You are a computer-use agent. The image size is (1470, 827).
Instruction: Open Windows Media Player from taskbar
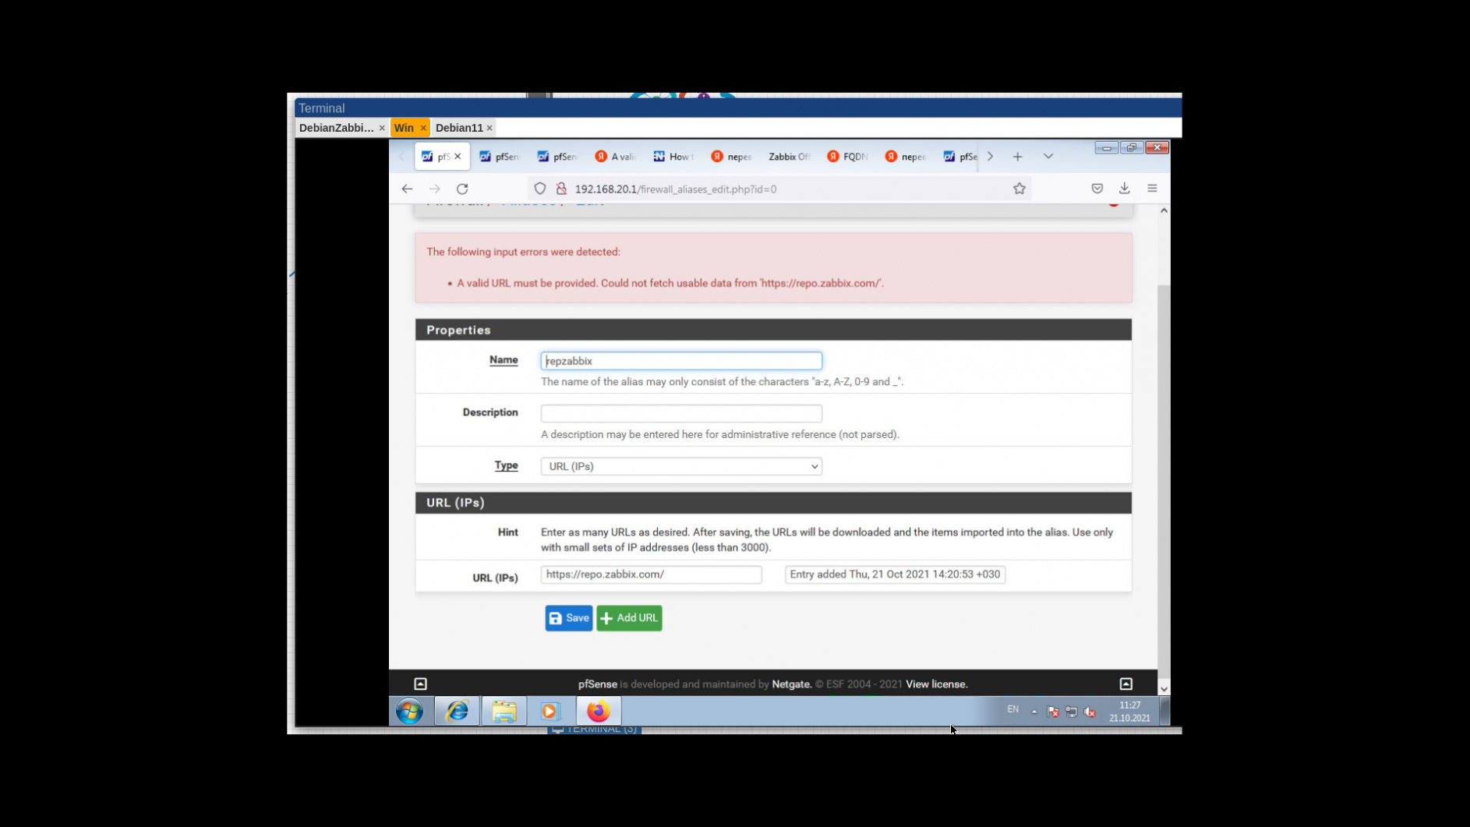tap(550, 710)
